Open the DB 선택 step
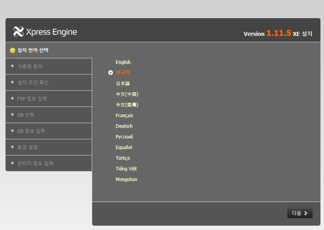Image resolution: width=324 pixels, height=230 pixels. click(49, 115)
